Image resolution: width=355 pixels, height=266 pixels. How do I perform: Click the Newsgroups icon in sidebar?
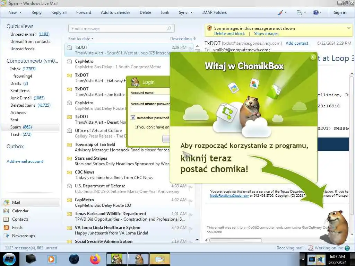[x=6, y=236]
